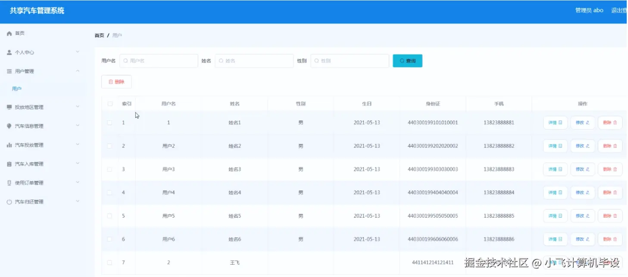Tick the checkbox for row 姓名1

(109, 123)
